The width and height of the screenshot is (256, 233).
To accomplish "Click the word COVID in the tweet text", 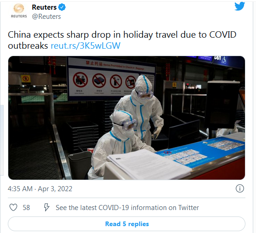I will [223, 35].
